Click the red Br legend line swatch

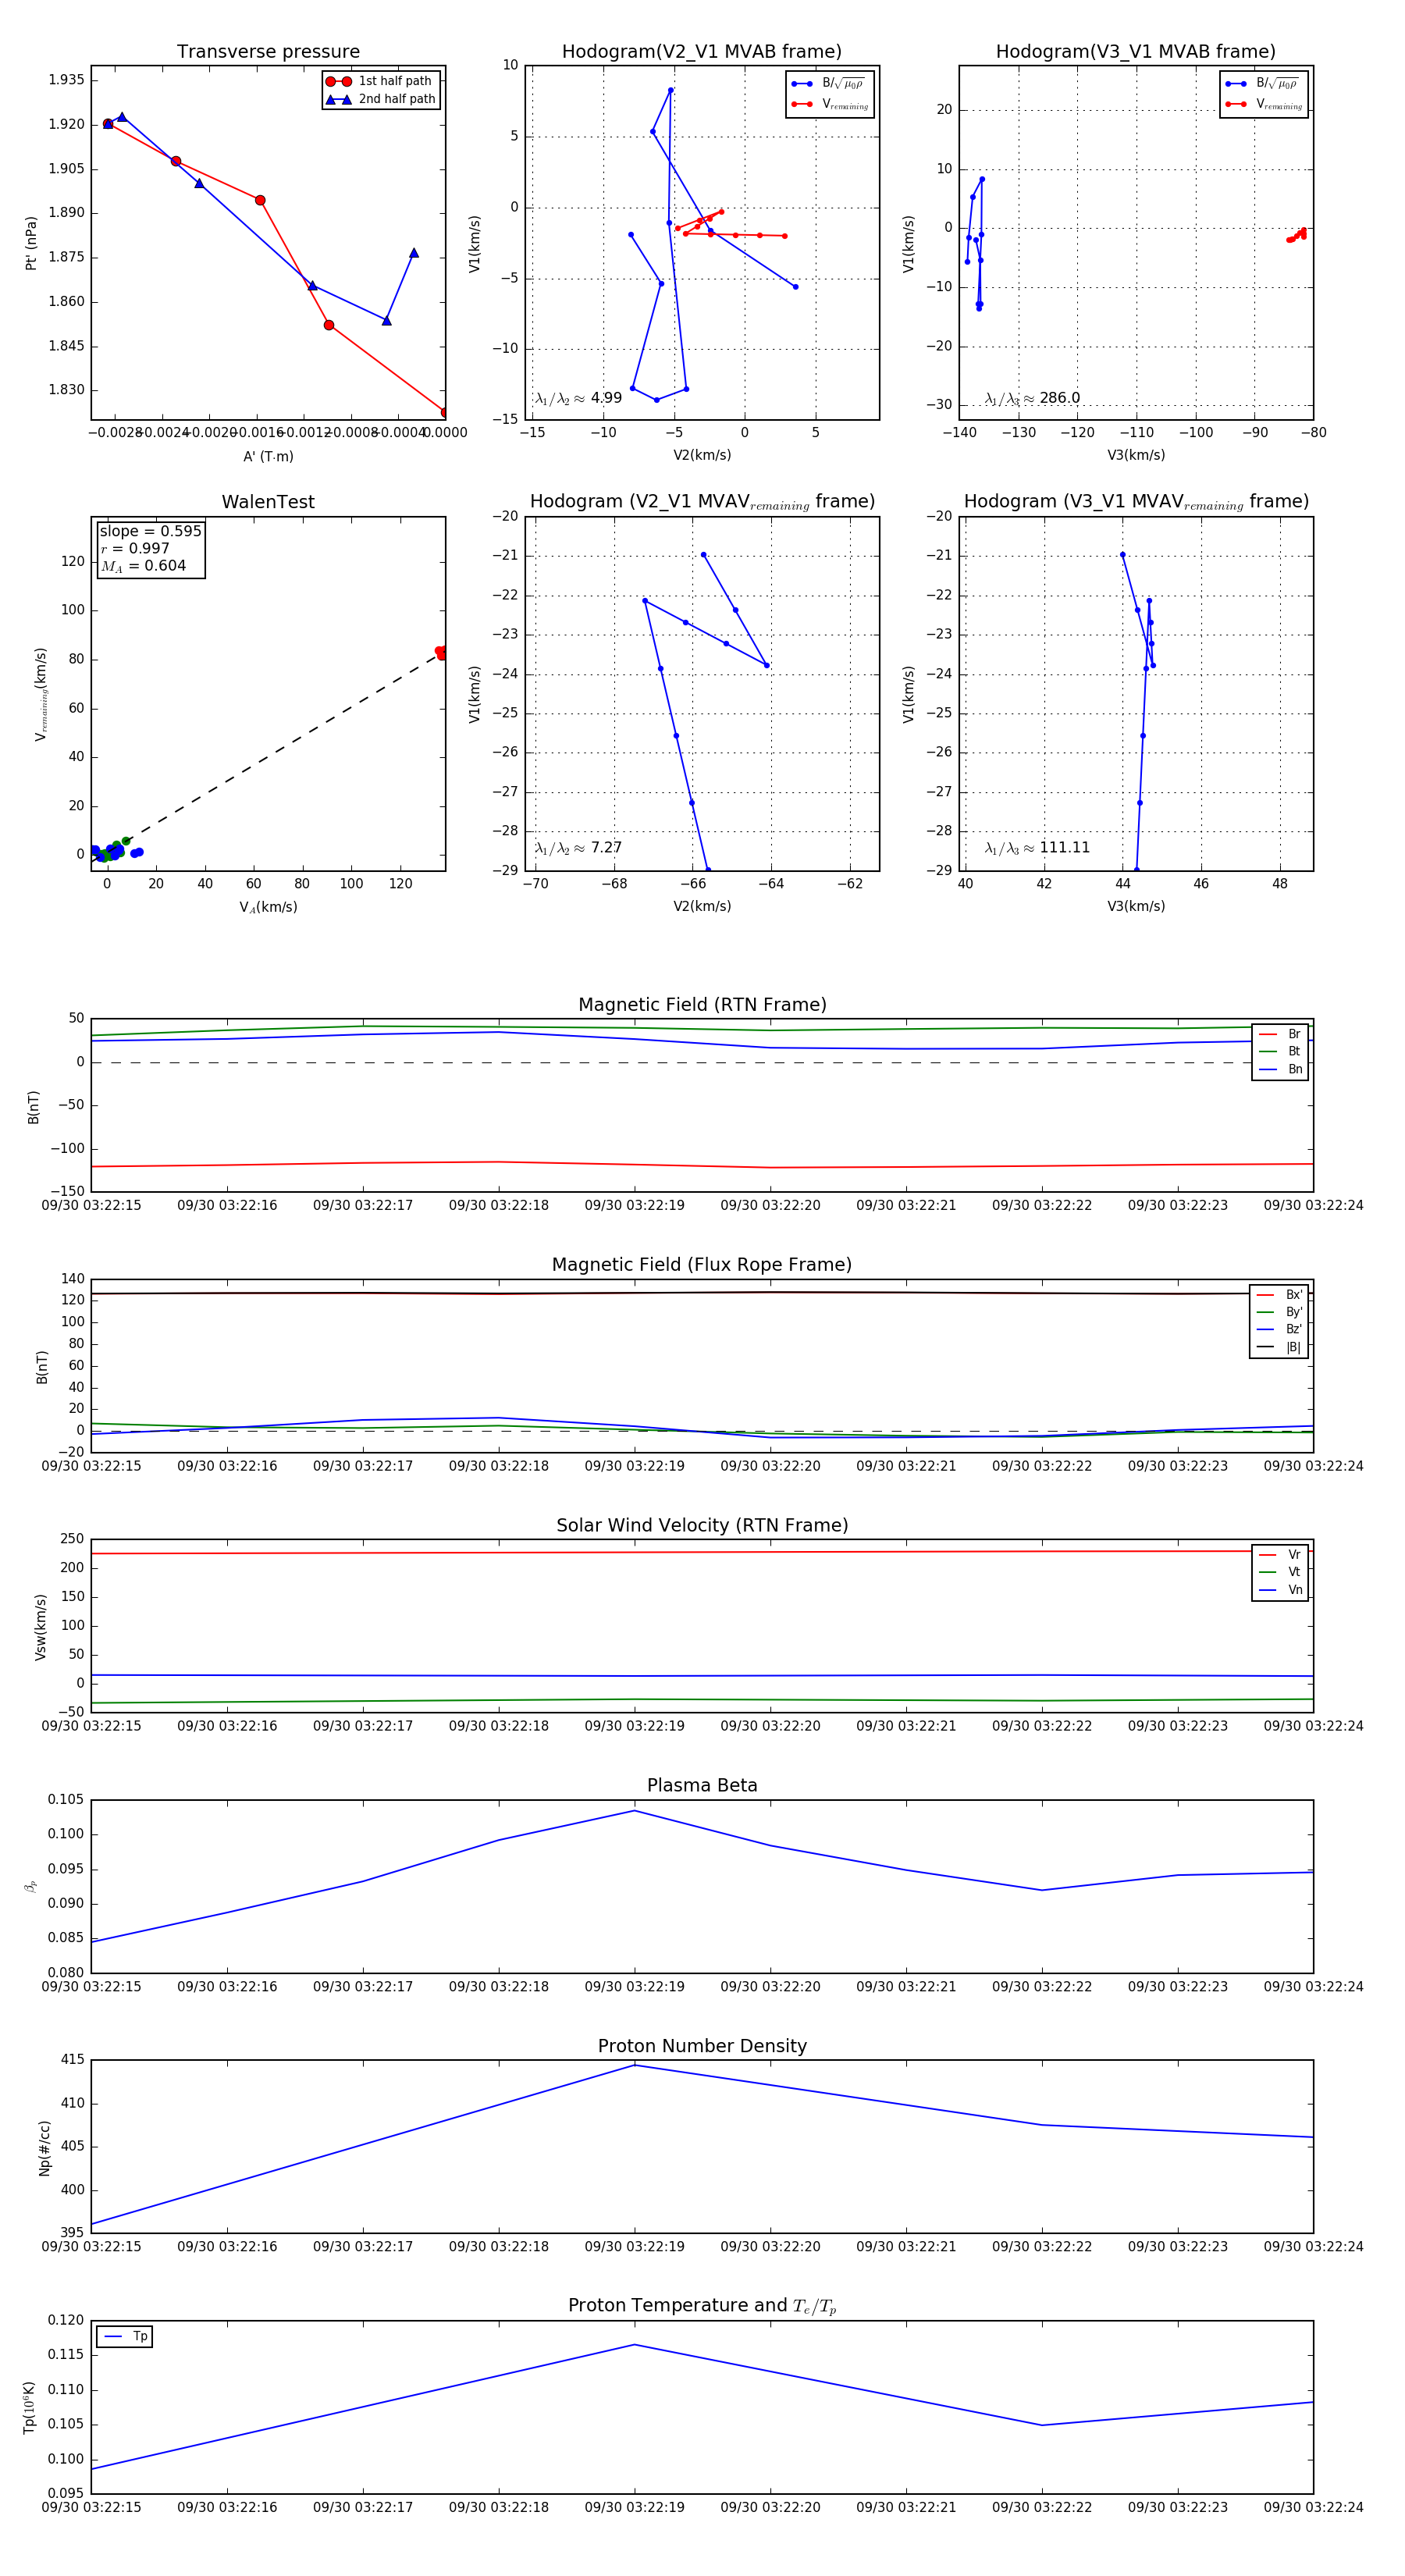1267,1034
